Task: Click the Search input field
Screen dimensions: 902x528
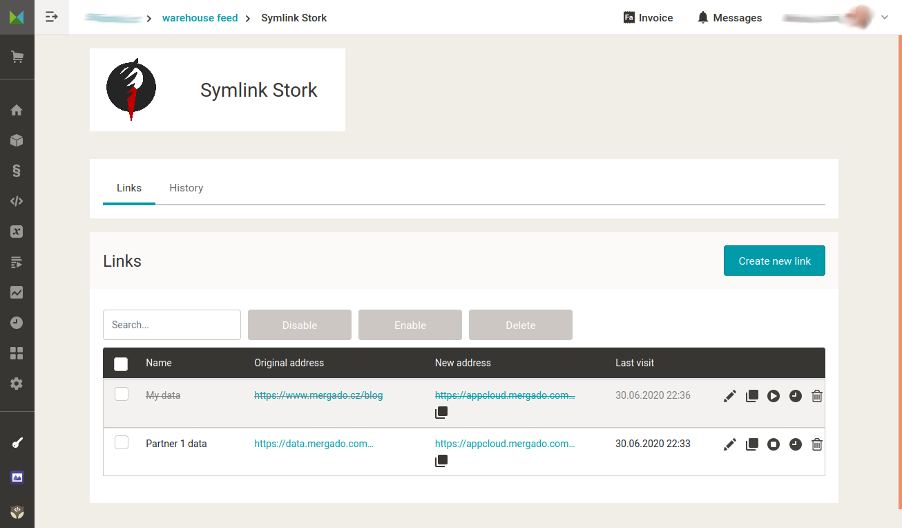Action: [172, 325]
